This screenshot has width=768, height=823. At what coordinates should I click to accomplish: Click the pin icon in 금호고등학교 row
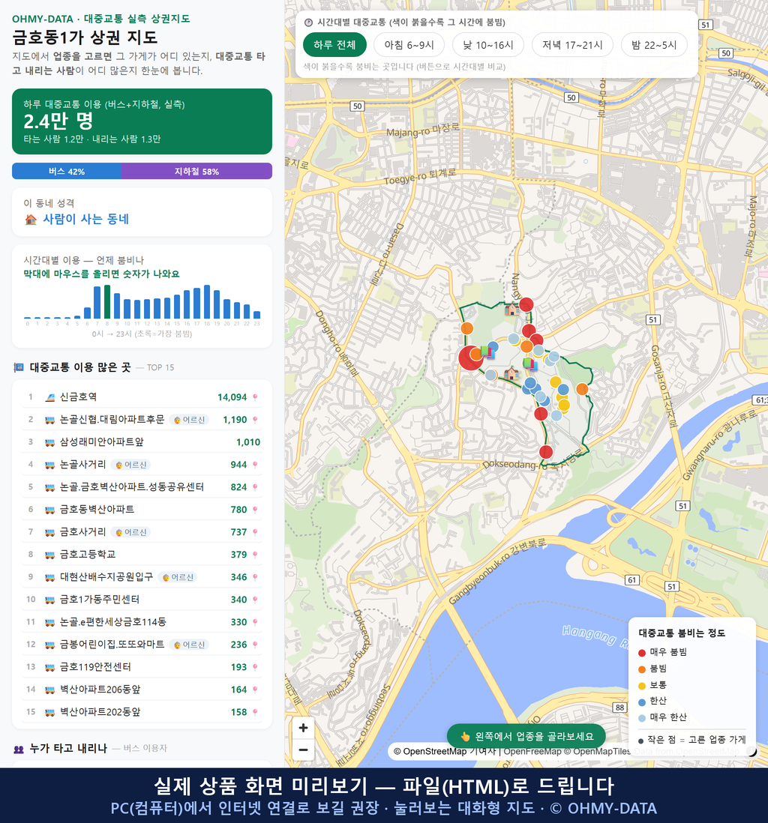coord(255,555)
